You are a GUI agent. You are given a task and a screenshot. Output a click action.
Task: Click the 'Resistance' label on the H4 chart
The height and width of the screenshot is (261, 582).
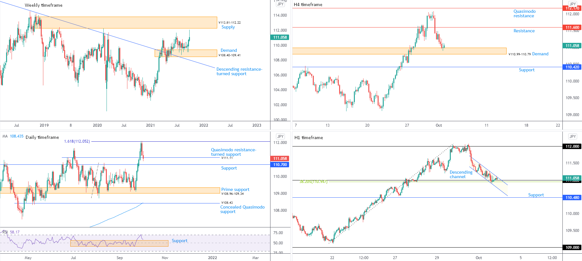[x=524, y=31]
